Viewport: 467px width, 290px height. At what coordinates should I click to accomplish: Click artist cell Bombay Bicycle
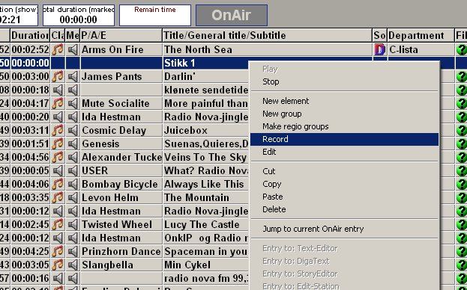[x=121, y=184]
